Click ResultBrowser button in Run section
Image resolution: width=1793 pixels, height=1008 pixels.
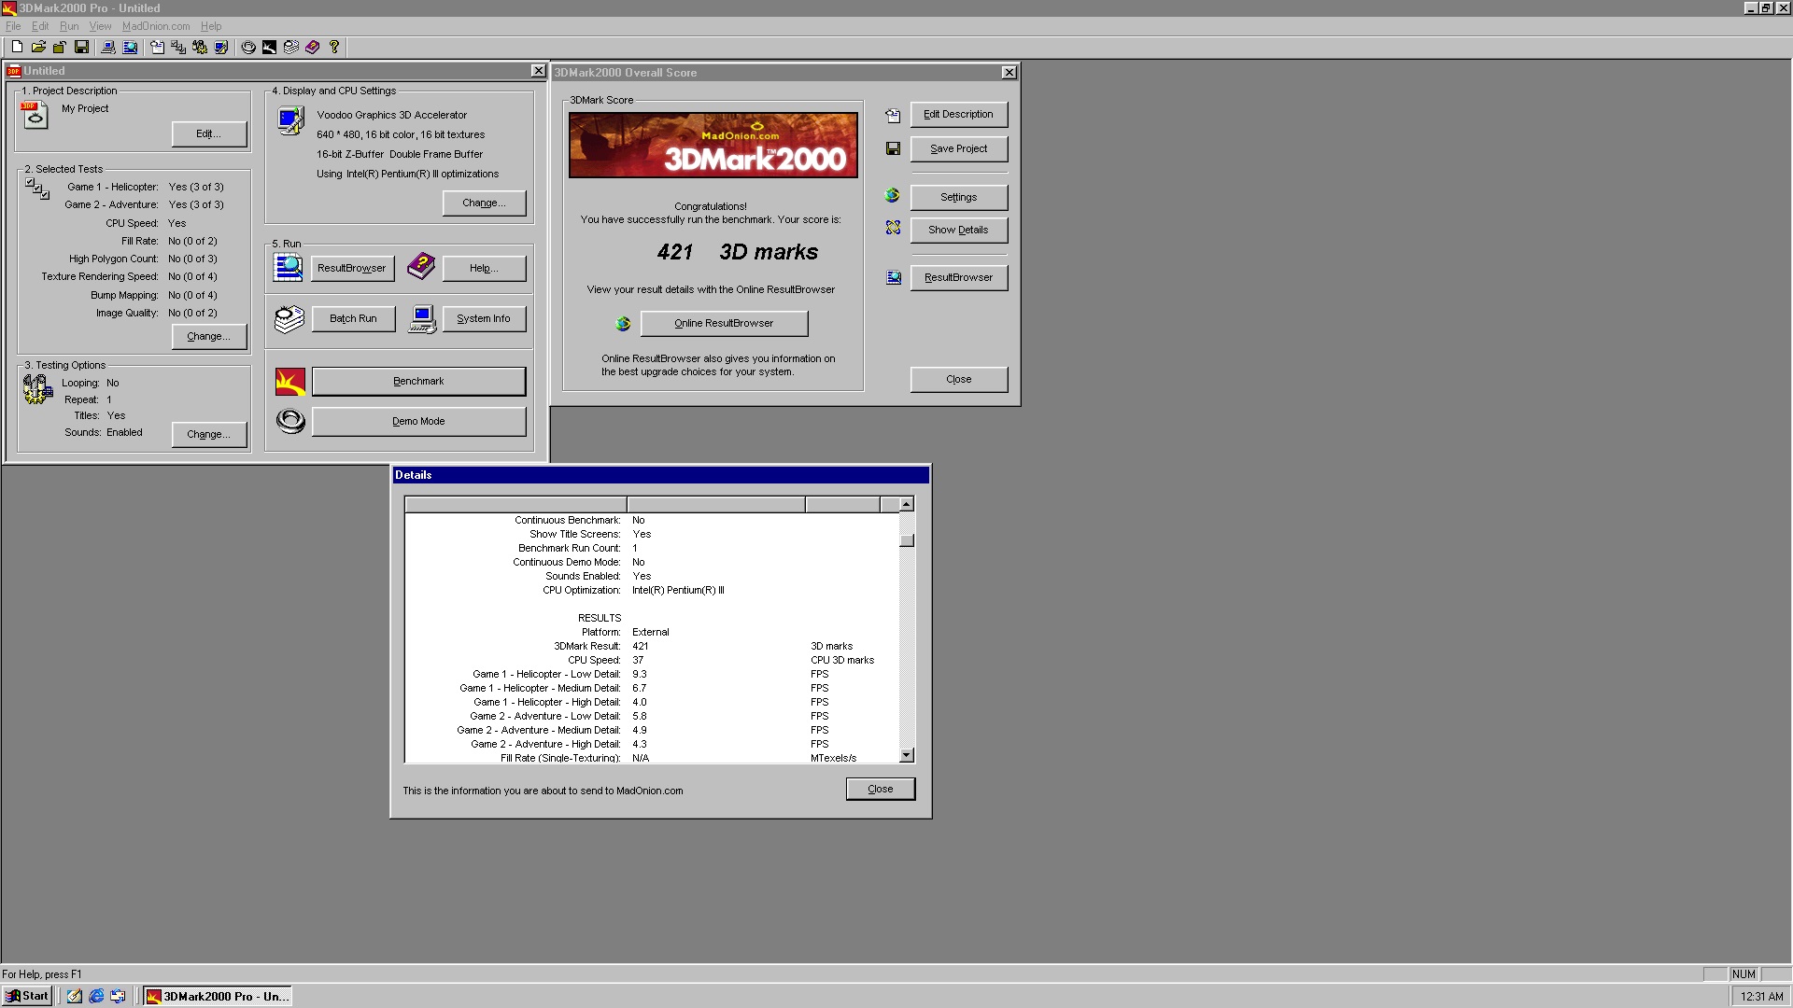point(353,269)
